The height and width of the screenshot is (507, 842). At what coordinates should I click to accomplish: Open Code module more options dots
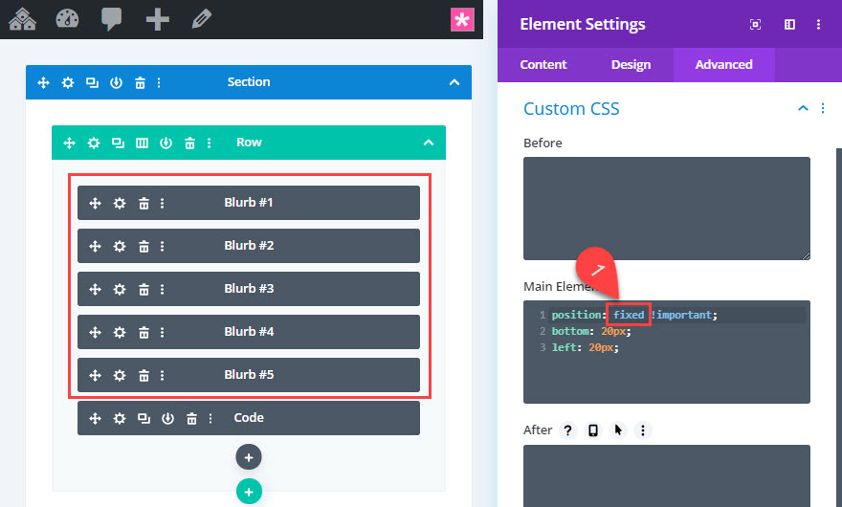tap(210, 418)
